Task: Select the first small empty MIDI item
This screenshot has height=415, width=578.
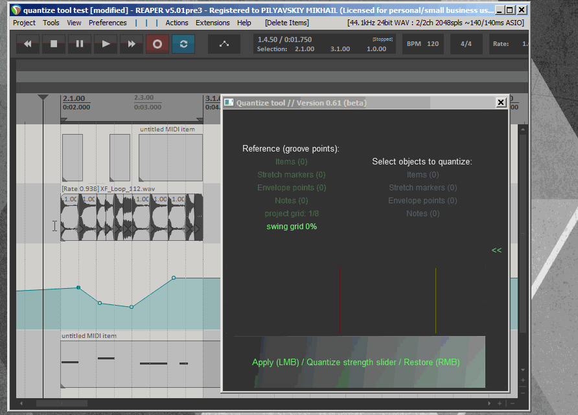Action: (x=73, y=157)
